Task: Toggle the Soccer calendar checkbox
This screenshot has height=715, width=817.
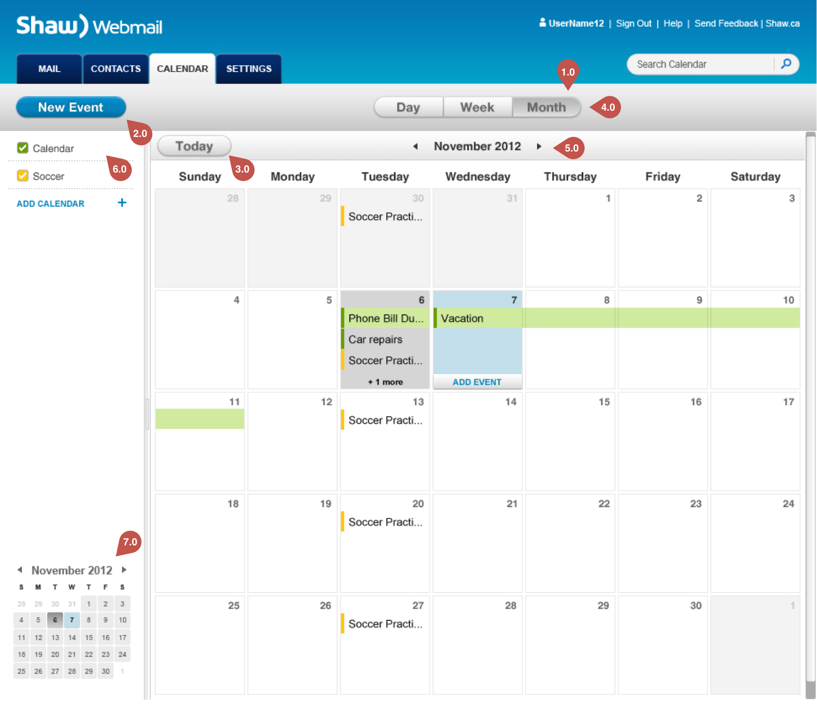Action: click(23, 176)
